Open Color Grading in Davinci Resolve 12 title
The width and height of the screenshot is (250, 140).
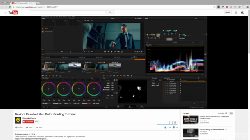click(x=213, y=129)
